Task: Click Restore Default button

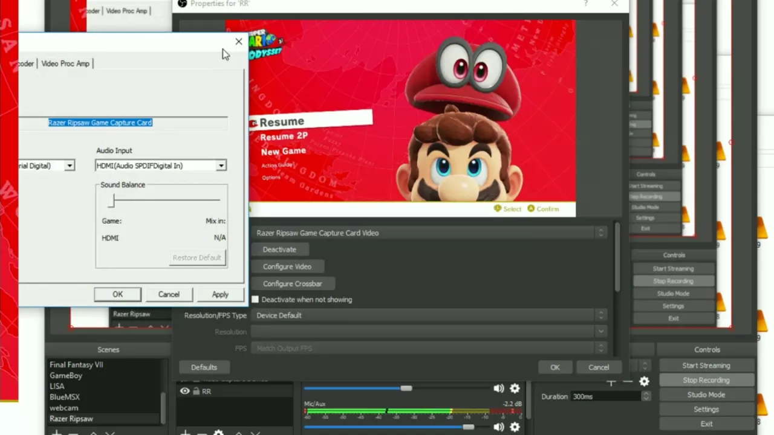Action: 197,257
